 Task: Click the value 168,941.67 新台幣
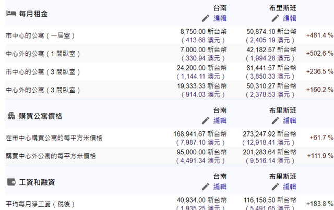200,134
